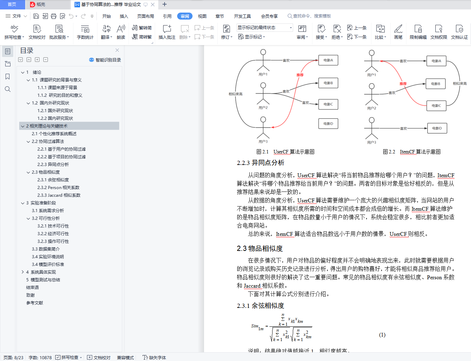Go to the 首页 tab
Image resolution: width=471 pixels, height=361 pixels.
coord(12,5)
